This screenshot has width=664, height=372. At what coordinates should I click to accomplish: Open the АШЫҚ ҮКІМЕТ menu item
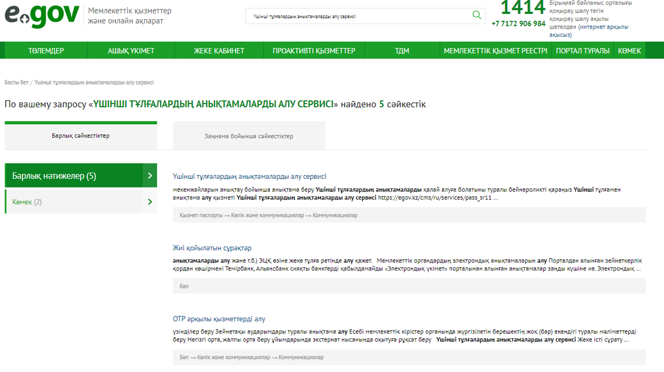tap(131, 50)
